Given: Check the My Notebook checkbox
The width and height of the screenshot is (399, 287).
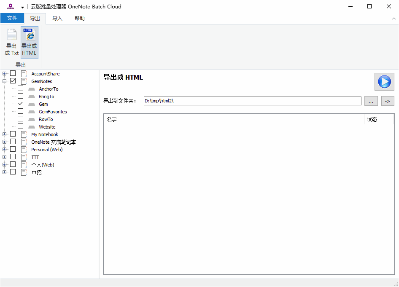Looking at the screenshot, I should [13, 134].
